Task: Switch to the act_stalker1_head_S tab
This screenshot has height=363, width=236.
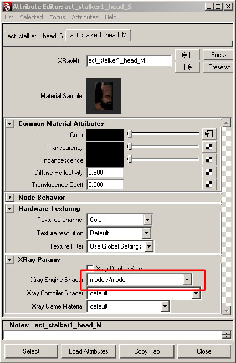Action: [x=35, y=36]
